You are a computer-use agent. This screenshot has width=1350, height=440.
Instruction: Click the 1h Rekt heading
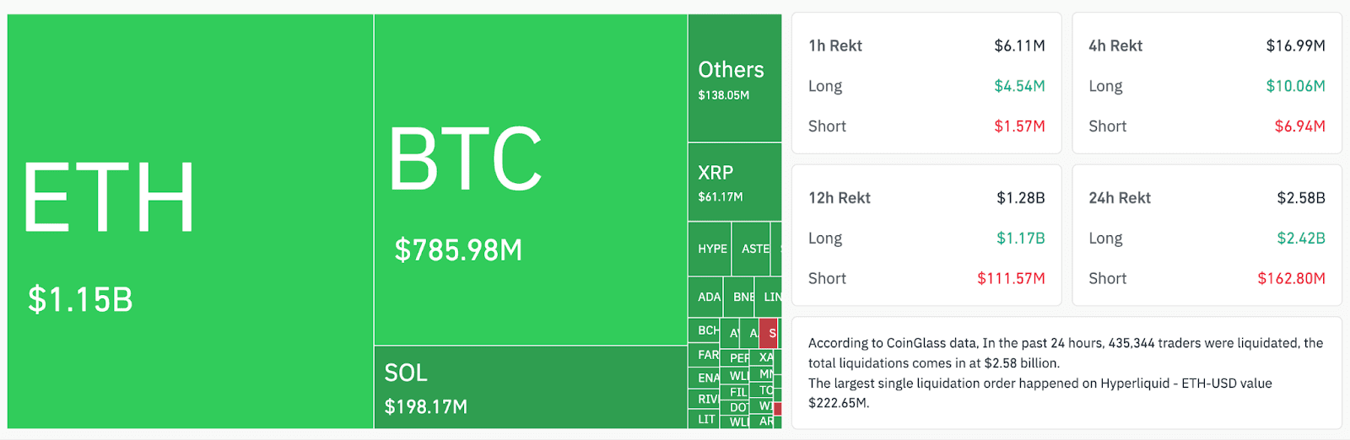point(835,46)
